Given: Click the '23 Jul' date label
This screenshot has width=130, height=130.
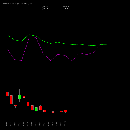Looking at the screenshot, I should [31, 124].
